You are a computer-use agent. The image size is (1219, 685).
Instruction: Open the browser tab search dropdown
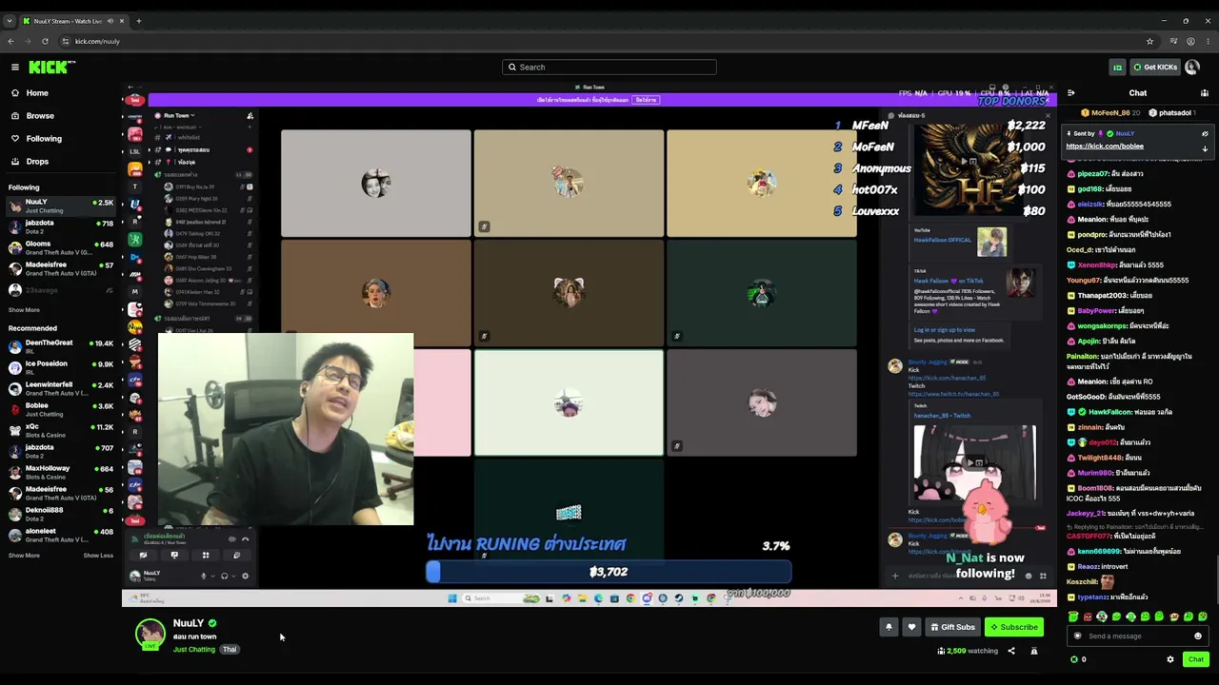coord(10,21)
